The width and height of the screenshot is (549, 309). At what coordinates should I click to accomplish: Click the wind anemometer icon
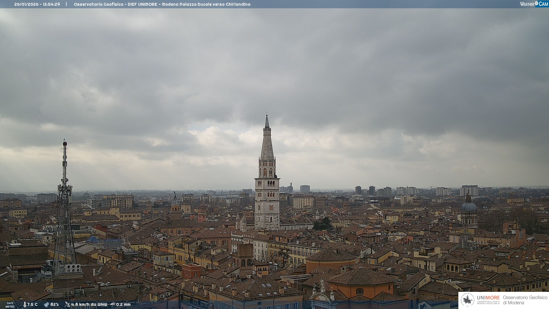tap(67, 304)
